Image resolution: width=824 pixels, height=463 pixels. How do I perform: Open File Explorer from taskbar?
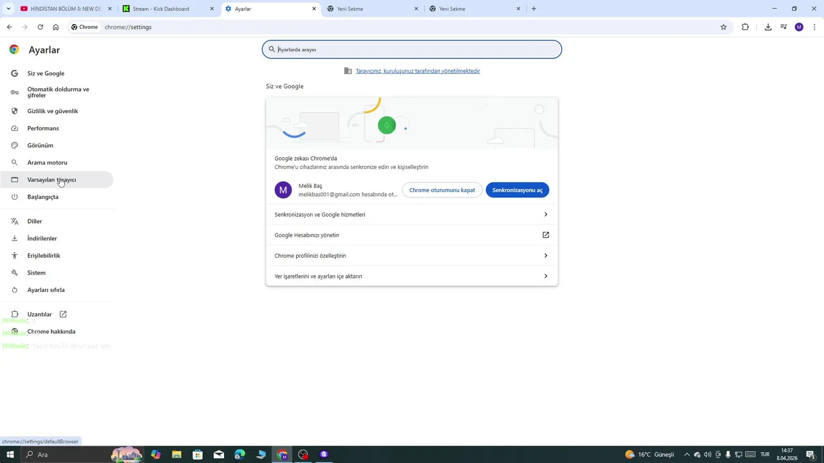(176, 455)
